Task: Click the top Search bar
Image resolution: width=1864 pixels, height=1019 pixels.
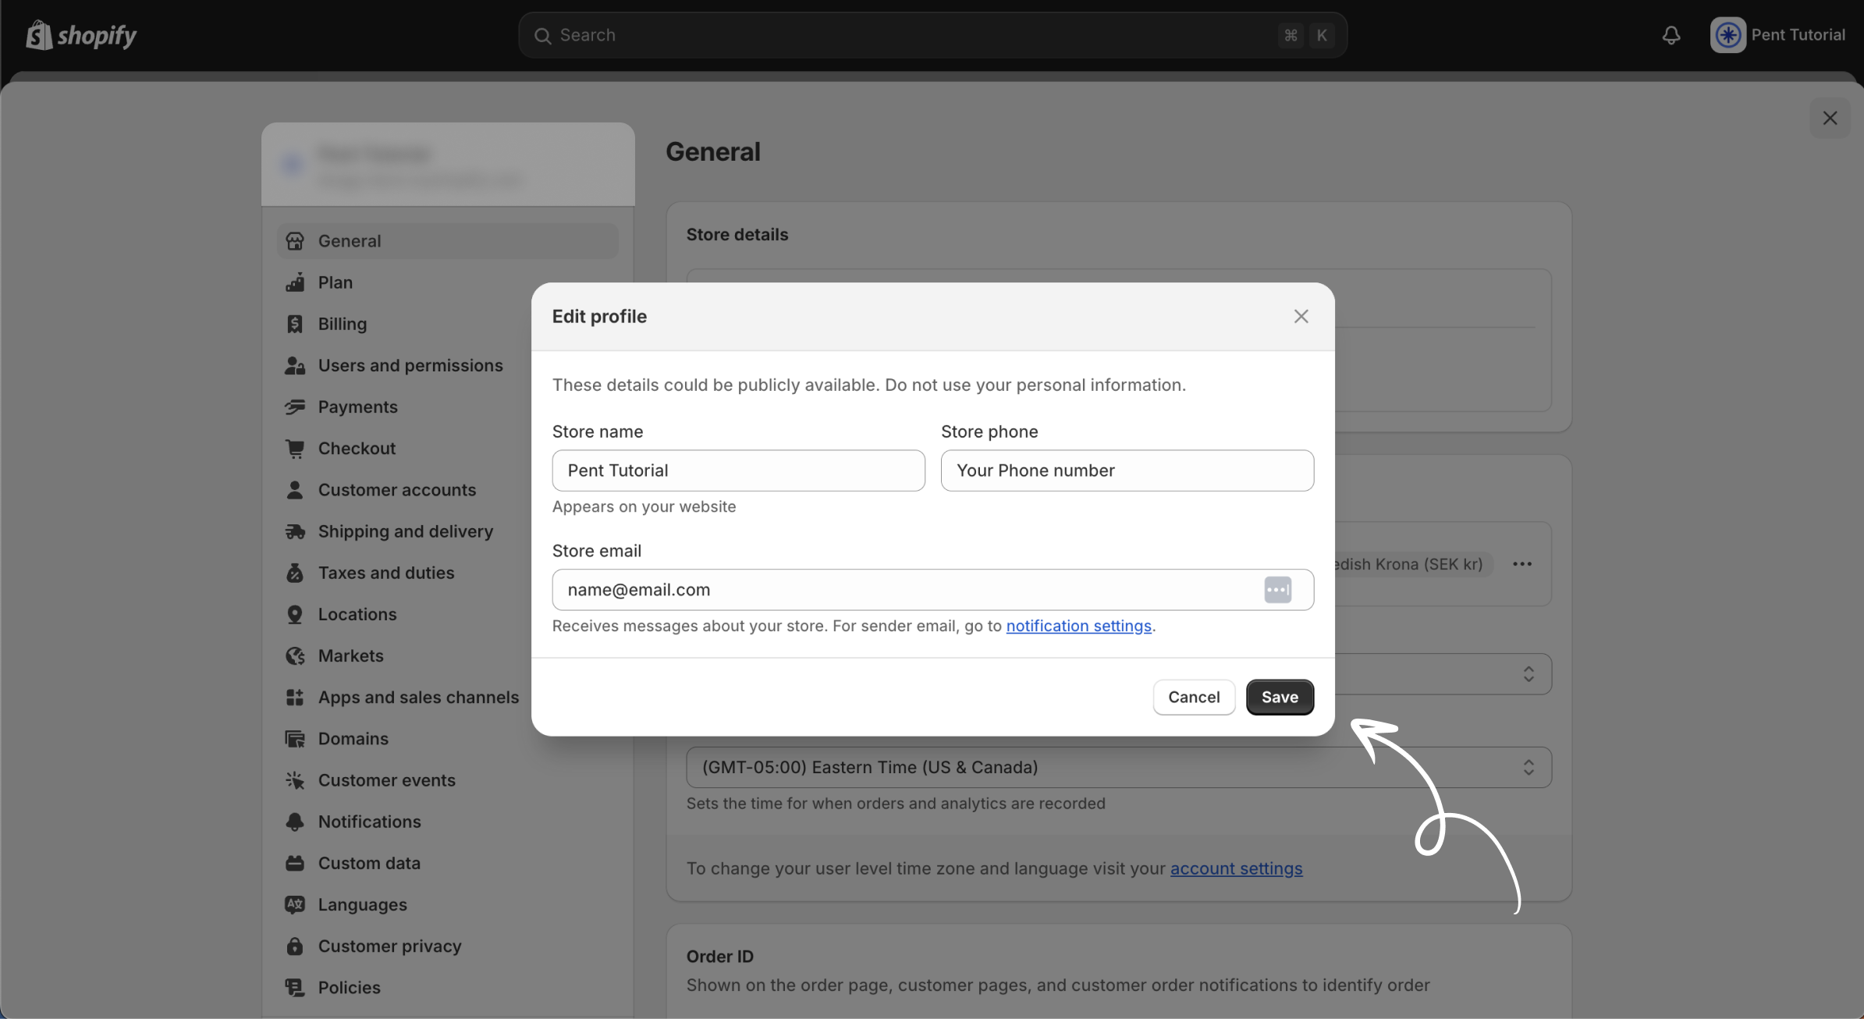Action: coord(932,35)
